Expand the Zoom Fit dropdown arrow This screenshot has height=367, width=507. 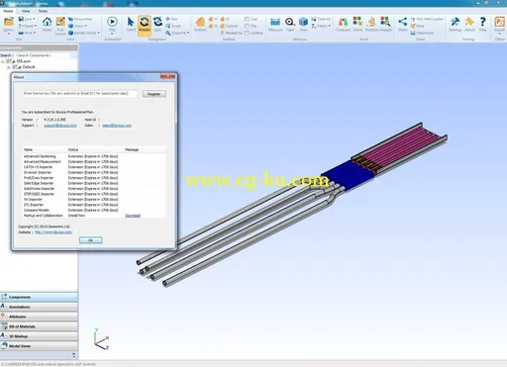tap(188, 33)
